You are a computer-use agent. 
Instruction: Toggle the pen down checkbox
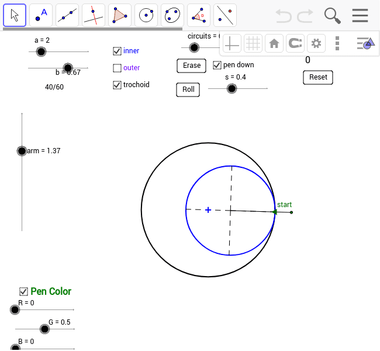click(x=217, y=65)
